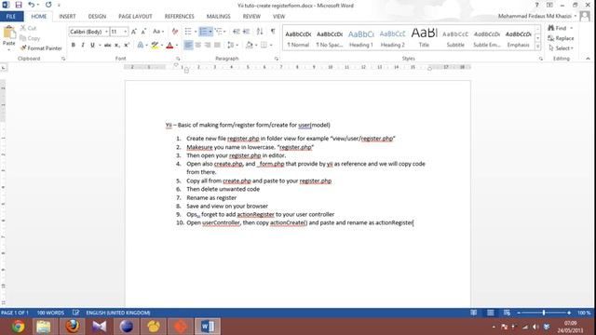The image size is (596, 335).
Task: Click the Copy command
Action: point(30,38)
